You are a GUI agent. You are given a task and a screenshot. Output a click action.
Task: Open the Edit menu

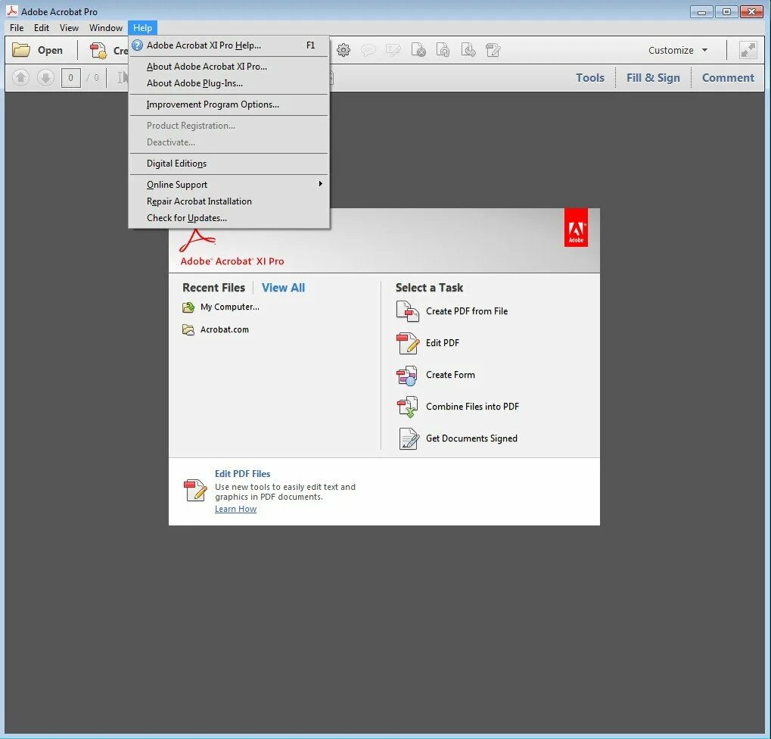[42, 28]
